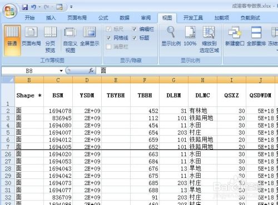The image size is (278, 205).
Task: Save the workbook from quick access toolbar
Action: tap(25, 7)
